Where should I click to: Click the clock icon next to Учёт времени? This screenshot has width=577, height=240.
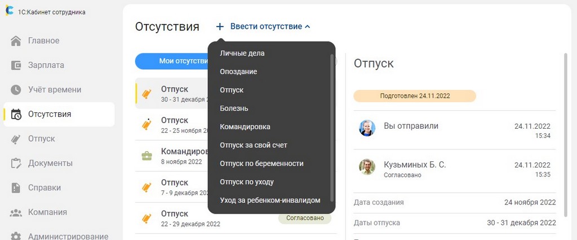pyautogui.click(x=16, y=90)
